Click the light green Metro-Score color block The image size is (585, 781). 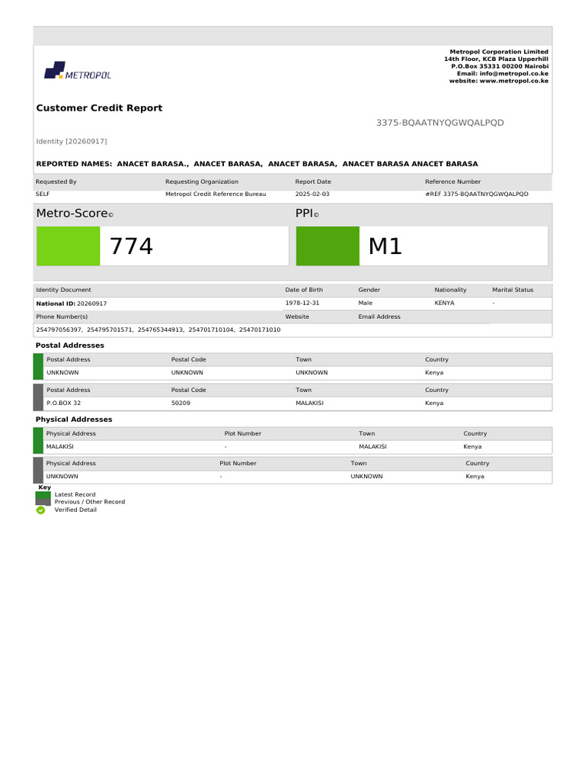[68, 246]
